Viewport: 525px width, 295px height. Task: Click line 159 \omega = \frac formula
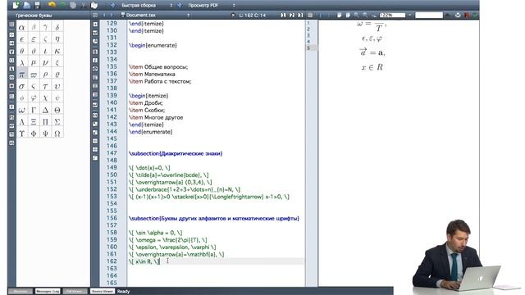coord(167,240)
